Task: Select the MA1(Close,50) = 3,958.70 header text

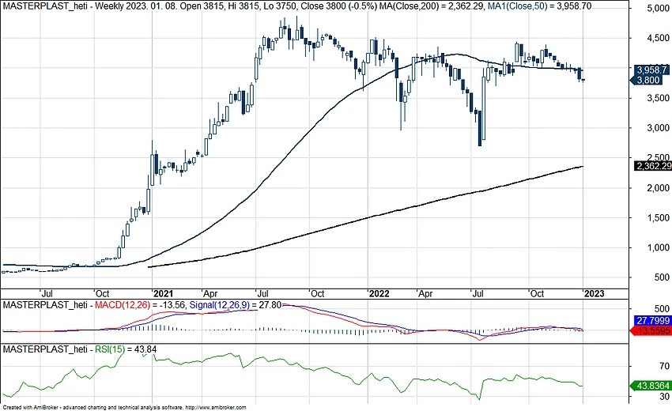Action: click(x=539, y=6)
